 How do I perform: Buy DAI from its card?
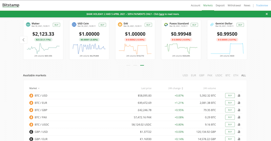(x=148, y=25)
